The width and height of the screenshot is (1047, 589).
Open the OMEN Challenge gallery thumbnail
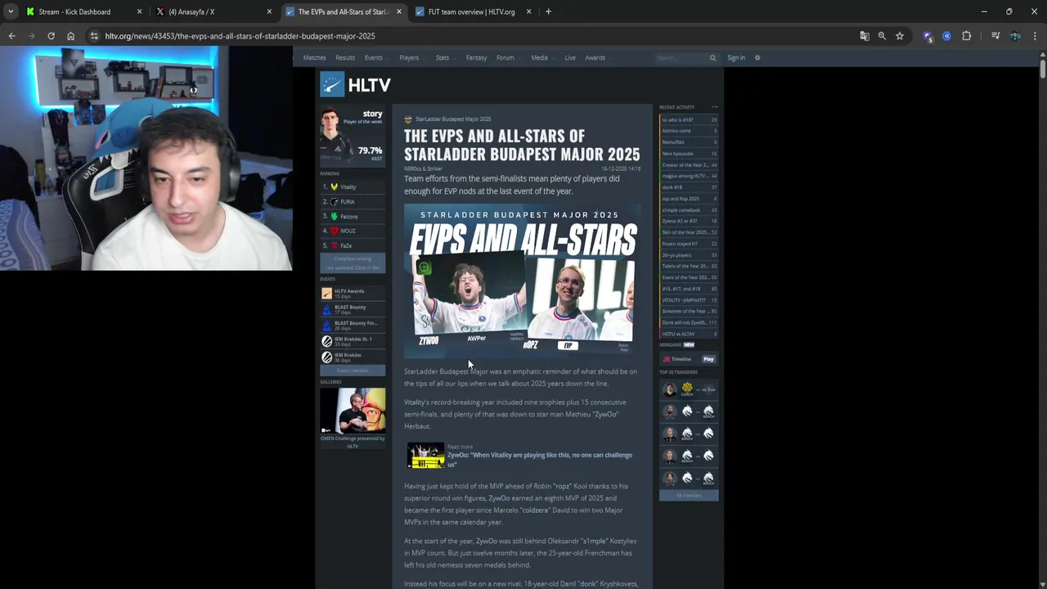coord(353,410)
